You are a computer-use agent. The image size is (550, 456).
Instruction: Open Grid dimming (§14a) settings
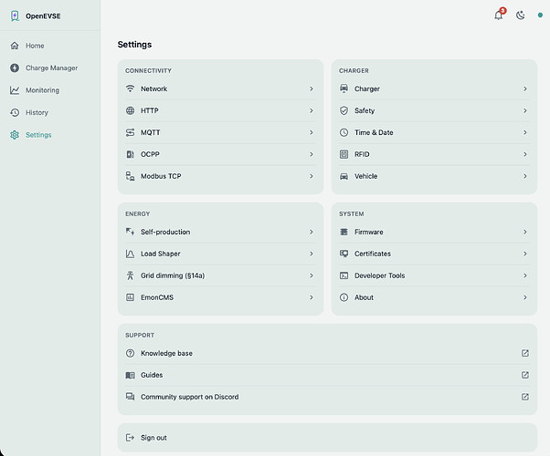pos(220,275)
